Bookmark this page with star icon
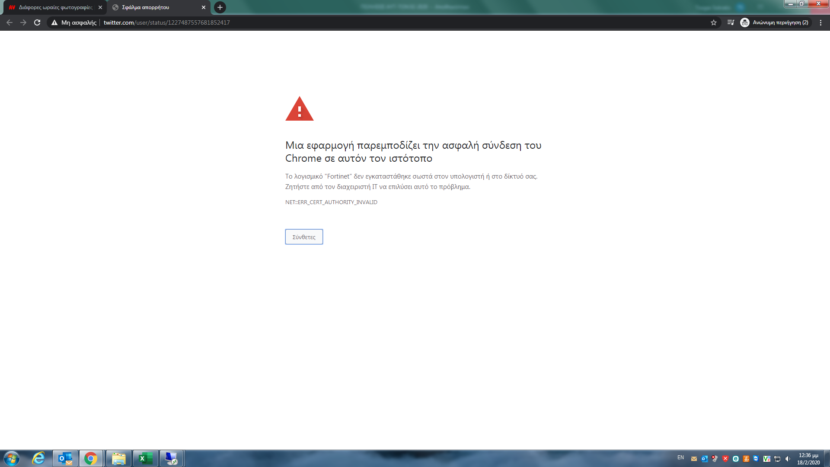 tap(714, 22)
